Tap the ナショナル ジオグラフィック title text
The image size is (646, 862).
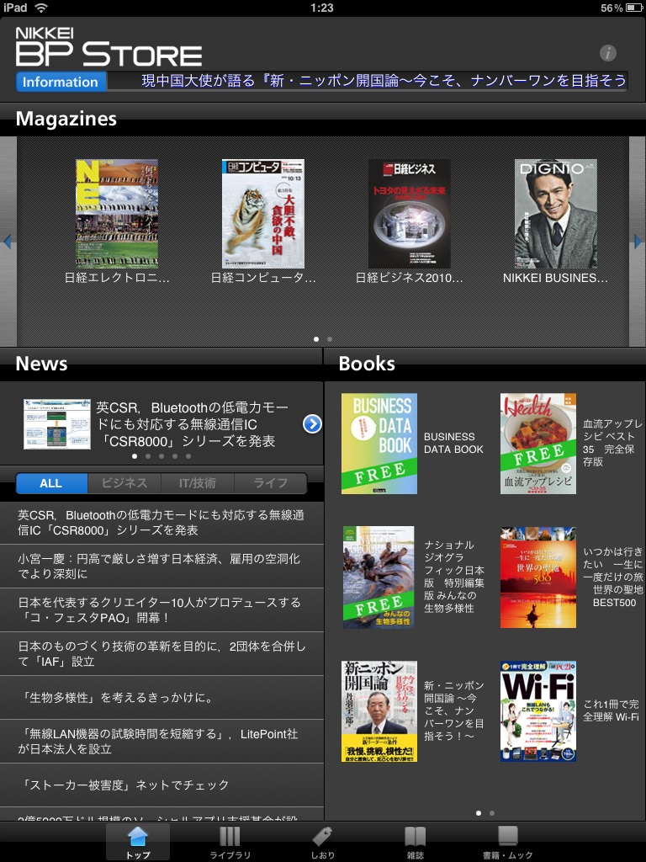454,576
